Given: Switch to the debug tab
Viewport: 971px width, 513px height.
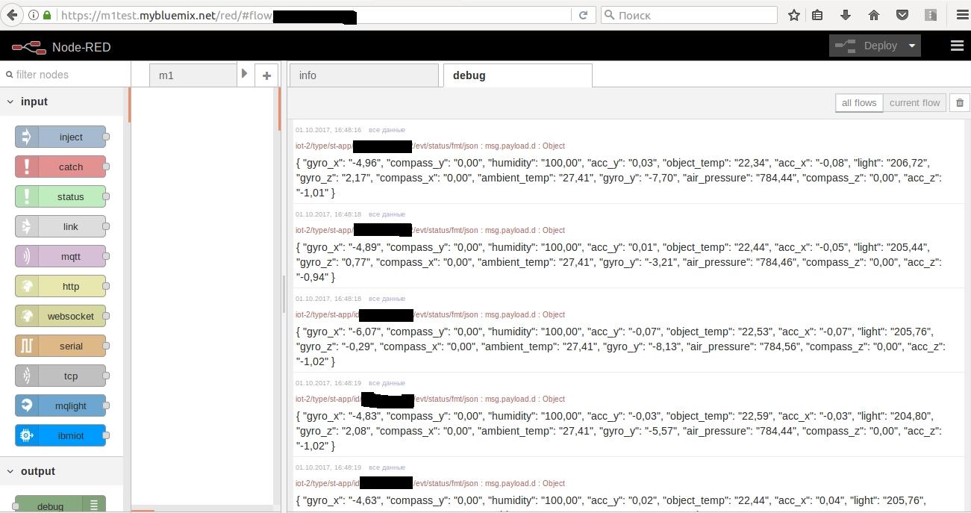Looking at the screenshot, I should point(517,75).
